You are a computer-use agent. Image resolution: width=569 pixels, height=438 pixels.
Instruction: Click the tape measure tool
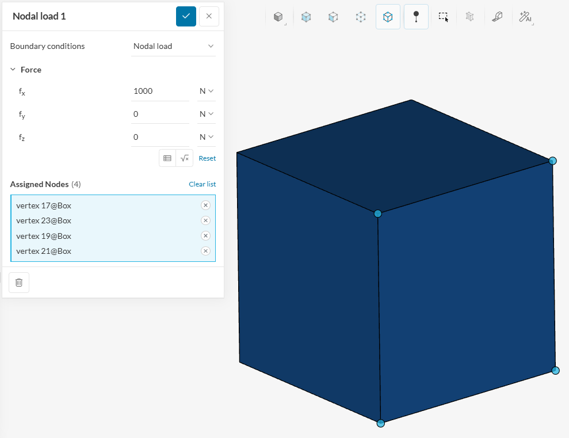click(x=497, y=17)
